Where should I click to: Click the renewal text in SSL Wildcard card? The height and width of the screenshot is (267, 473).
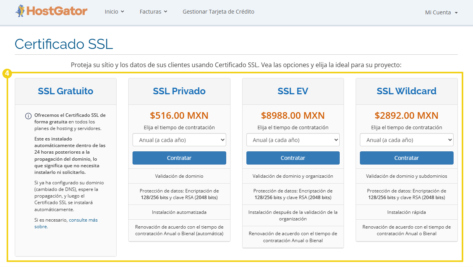407,230
